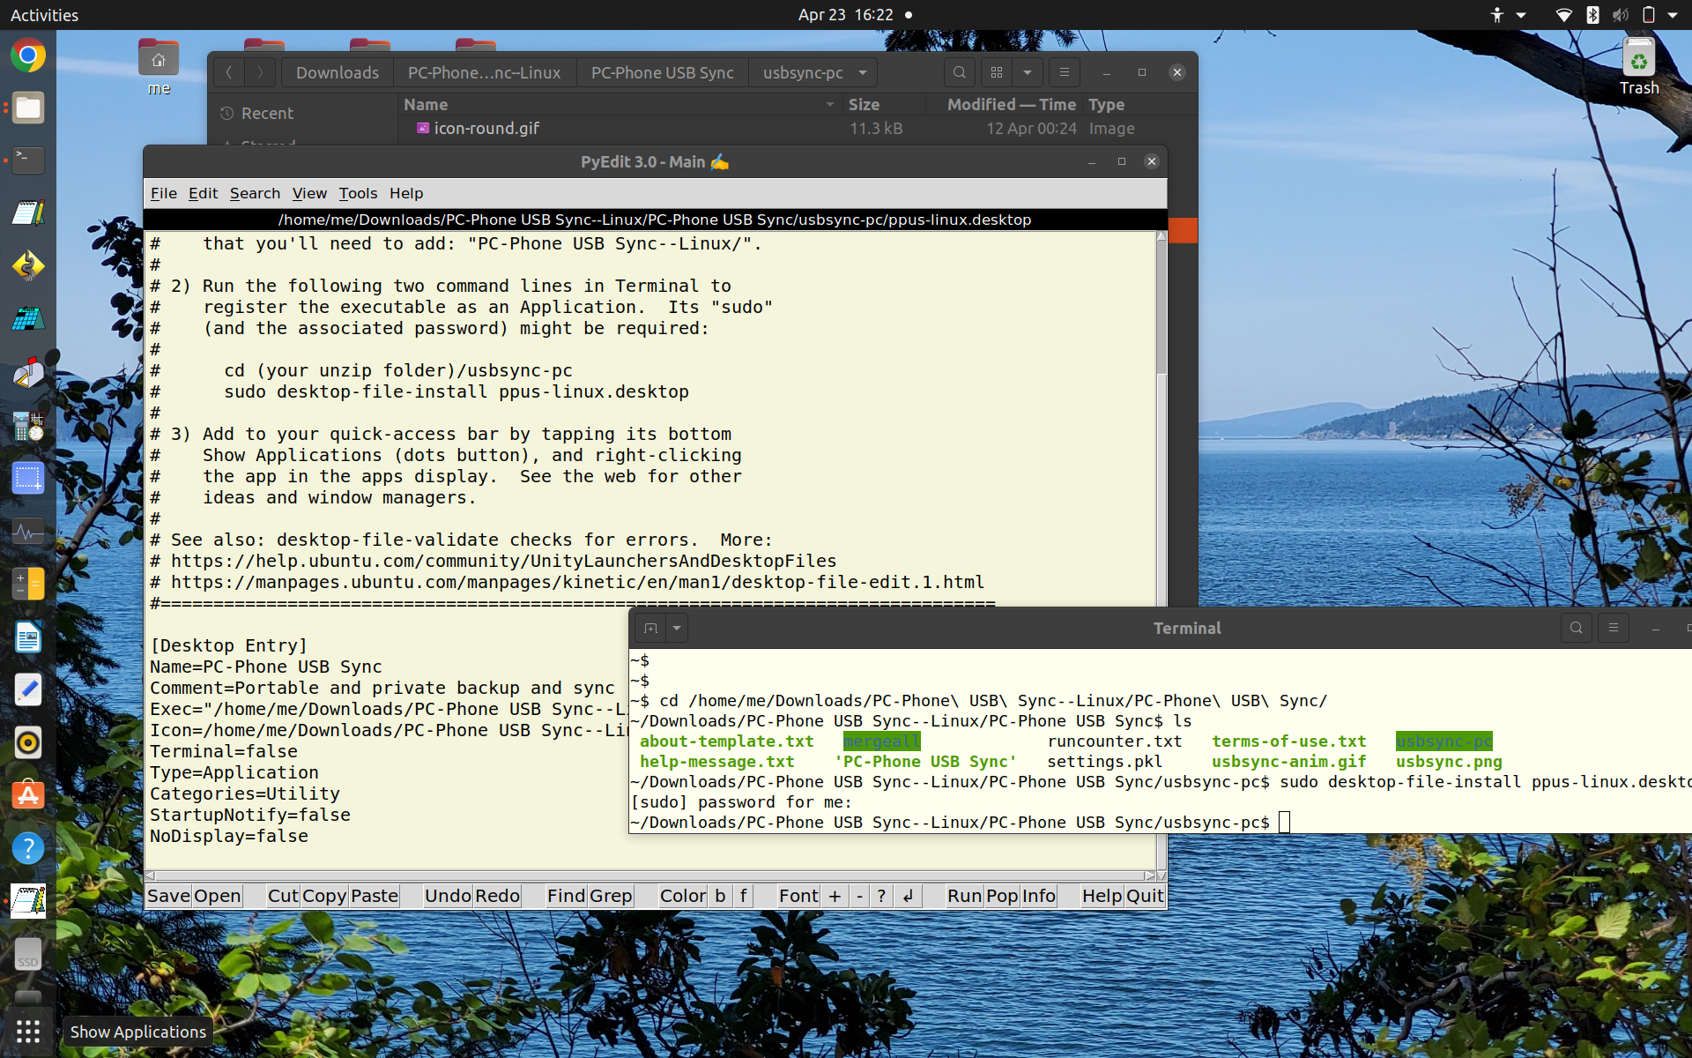Open the Trash desktop icon

(x=1638, y=67)
